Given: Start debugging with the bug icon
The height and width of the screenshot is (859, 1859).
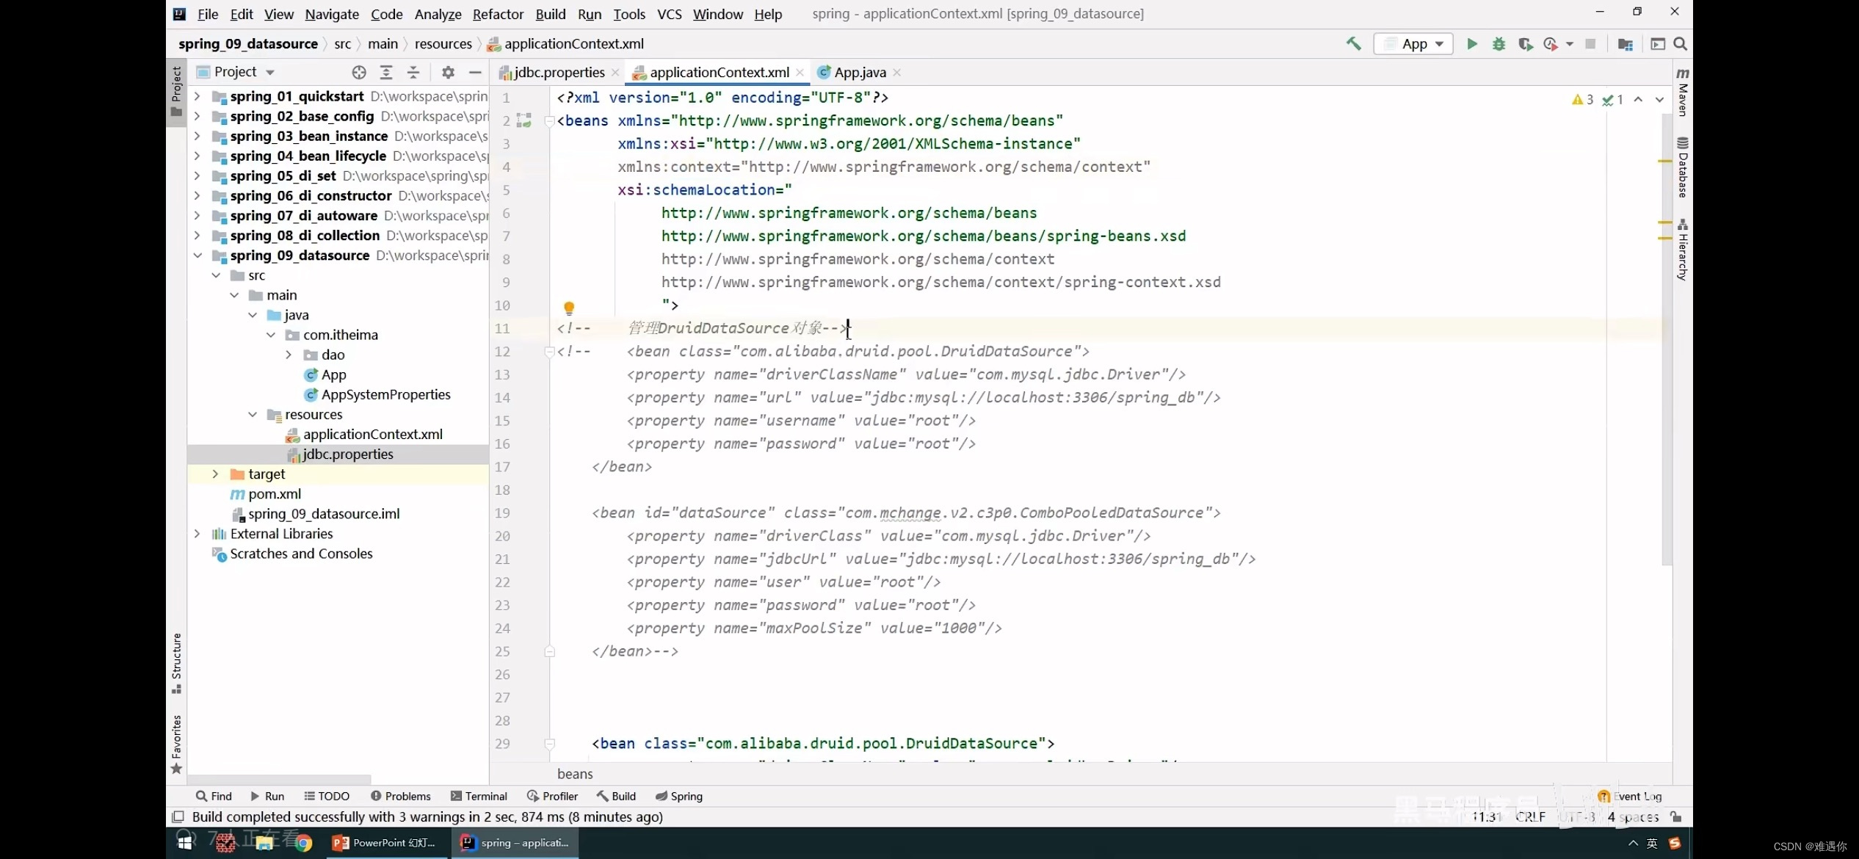Looking at the screenshot, I should pos(1499,43).
